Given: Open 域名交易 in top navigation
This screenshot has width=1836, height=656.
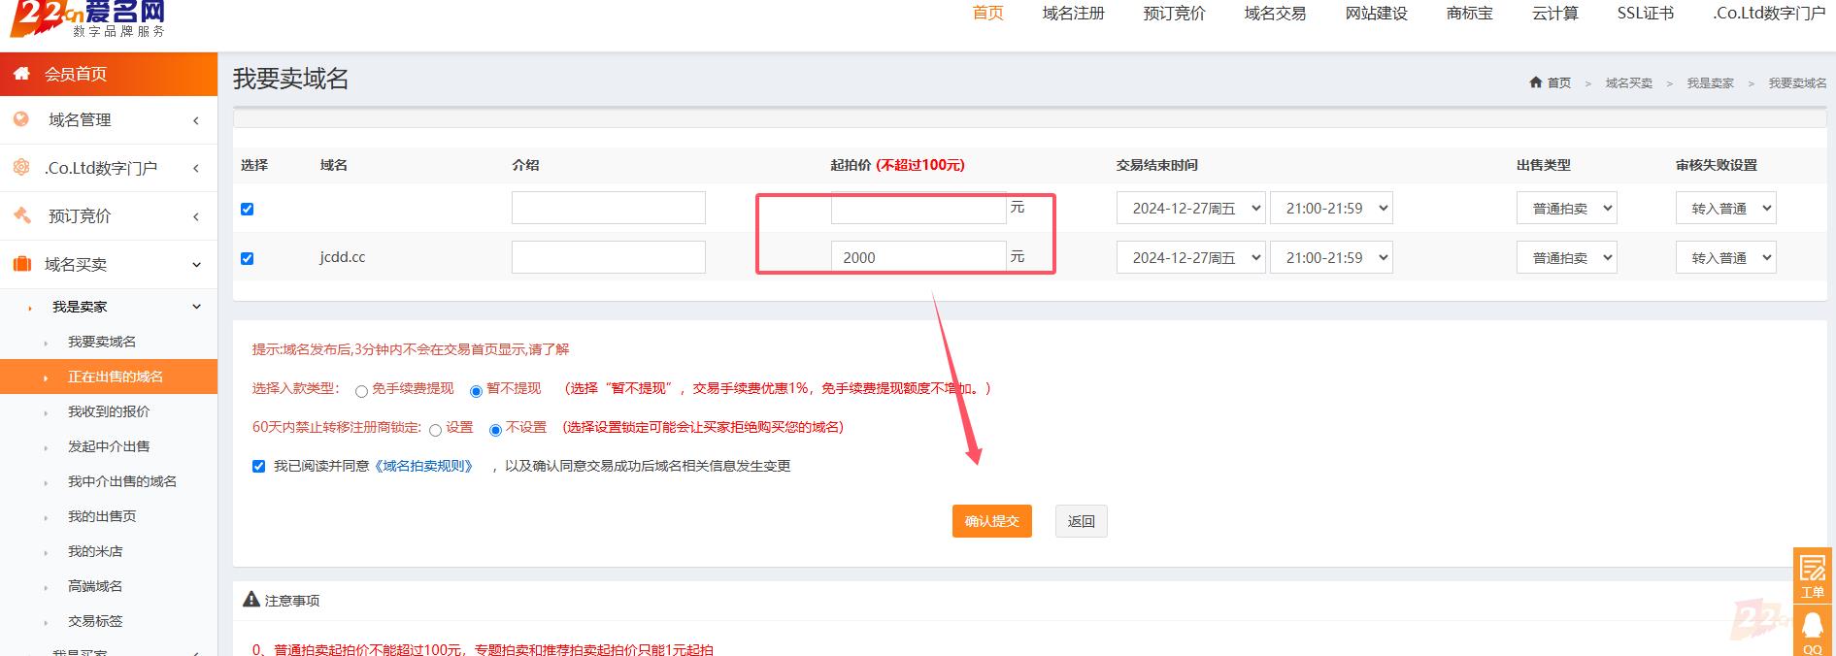Looking at the screenshot, I should point(1275,13).
